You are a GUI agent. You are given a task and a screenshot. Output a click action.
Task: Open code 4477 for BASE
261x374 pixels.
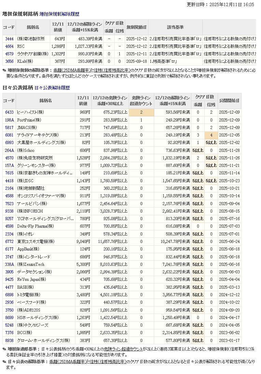click(x=9, y=287)
